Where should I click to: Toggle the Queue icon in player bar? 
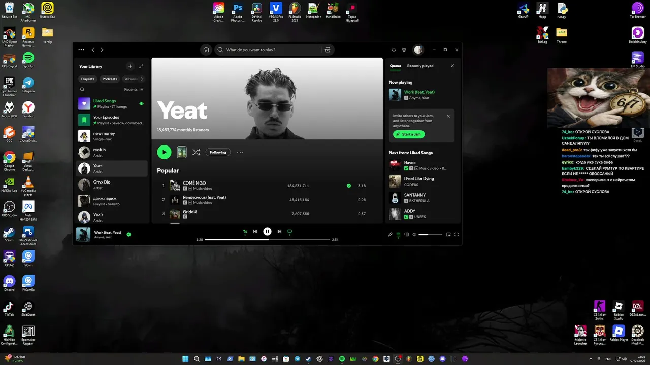(399, 235)
